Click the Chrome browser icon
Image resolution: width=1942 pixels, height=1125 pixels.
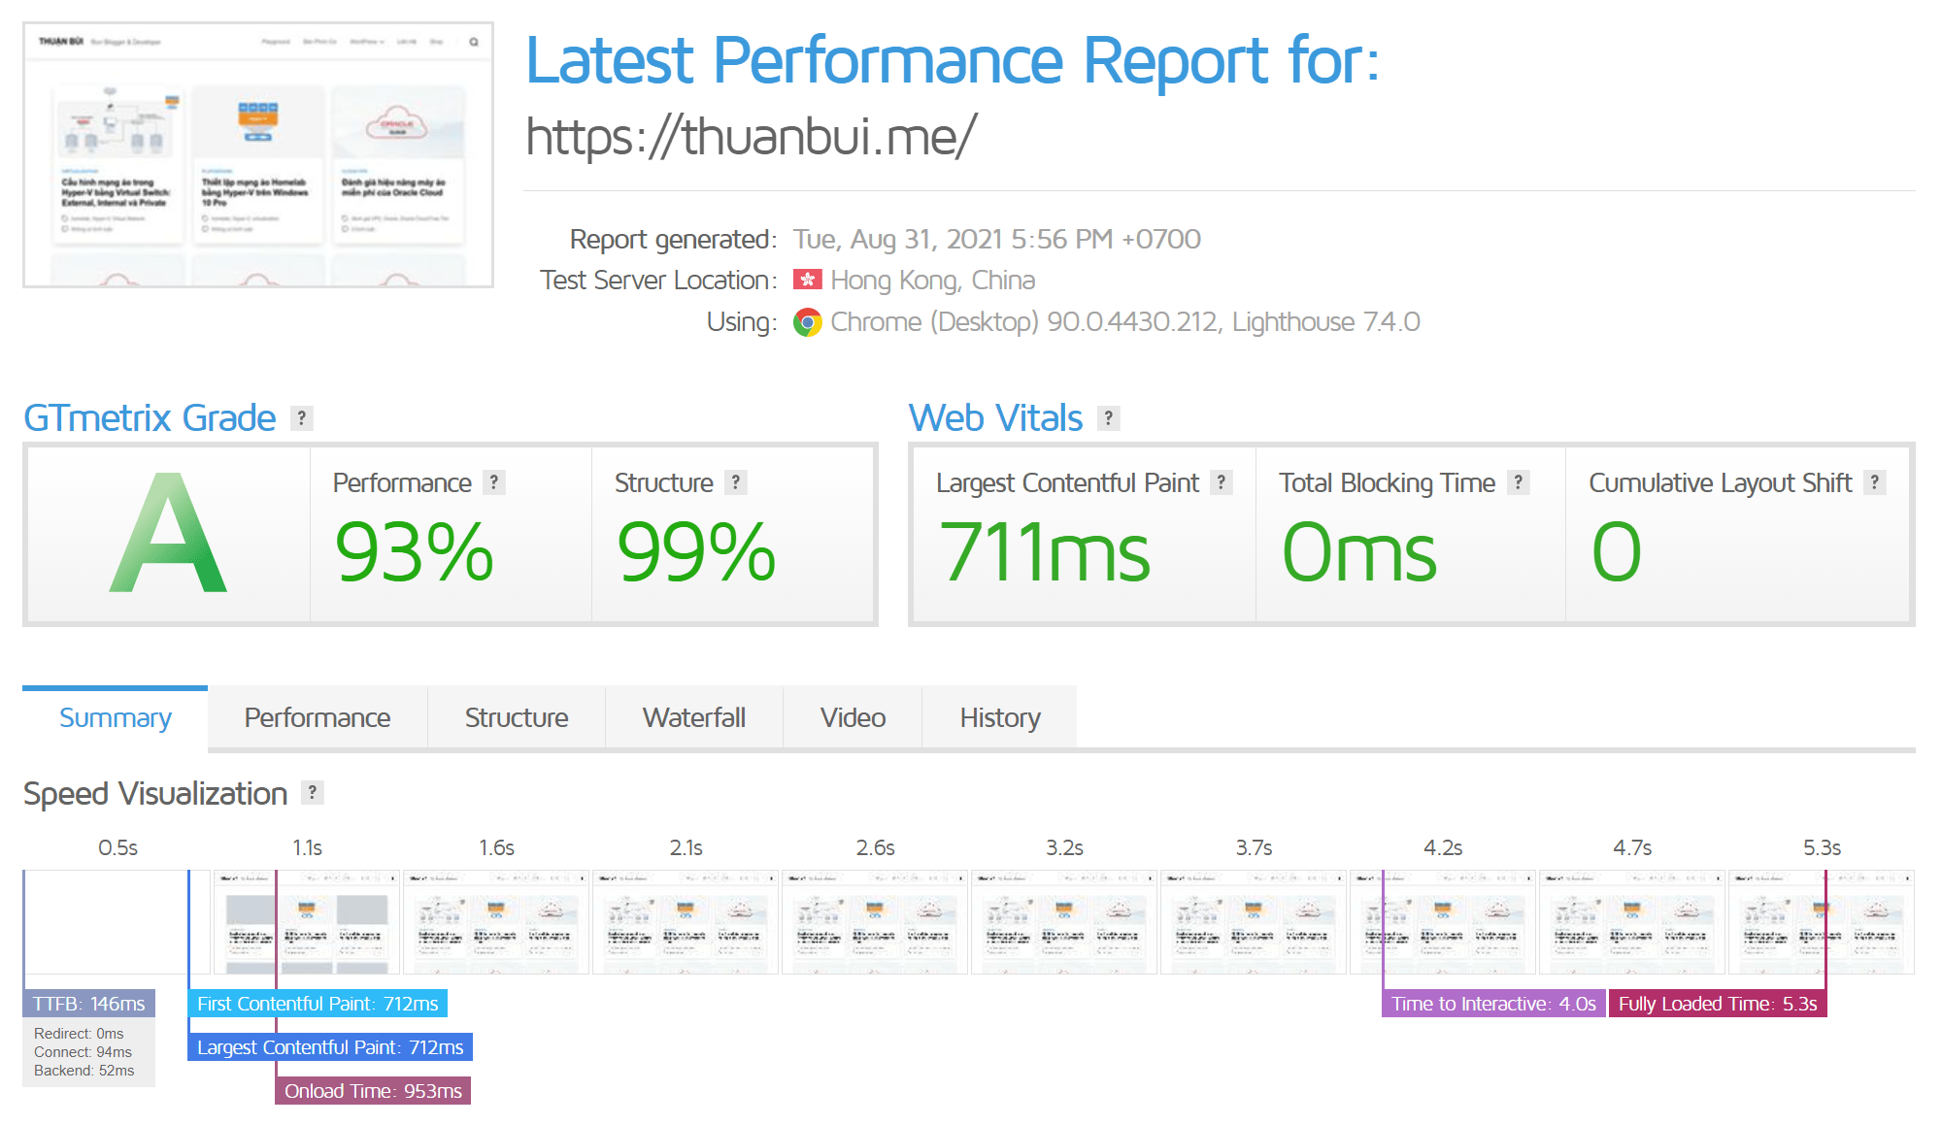tap(807, 322)
